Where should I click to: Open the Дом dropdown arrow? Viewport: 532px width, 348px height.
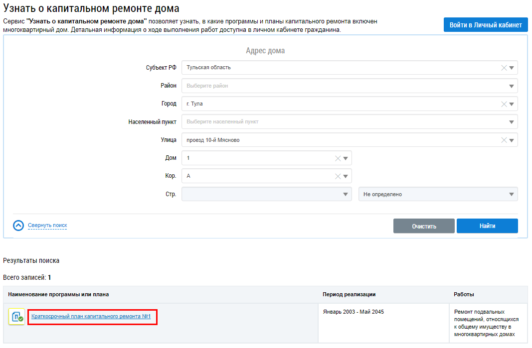pos(346,158)
